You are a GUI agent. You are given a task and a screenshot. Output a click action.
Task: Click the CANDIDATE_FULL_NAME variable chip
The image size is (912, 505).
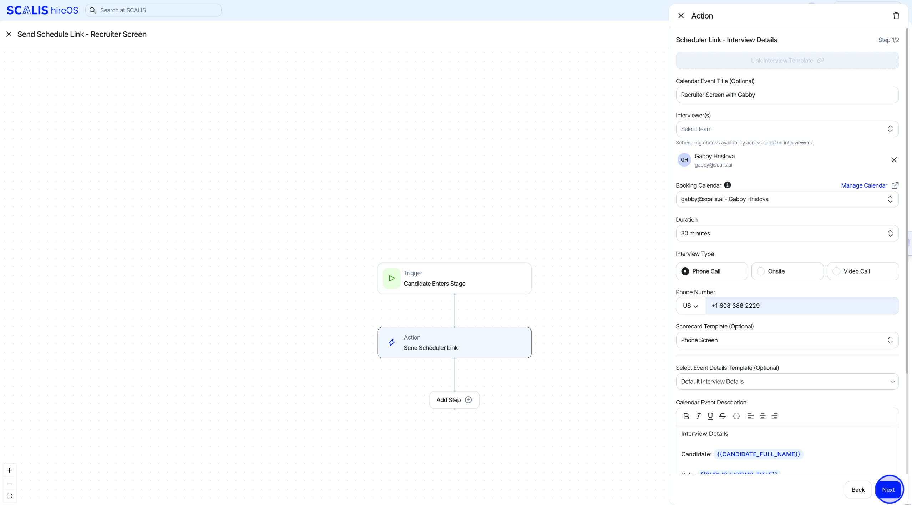click(759, 454)
